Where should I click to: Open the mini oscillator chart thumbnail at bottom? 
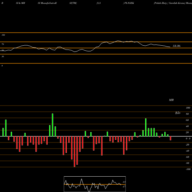pyautogui.click(x=95, y=184)
